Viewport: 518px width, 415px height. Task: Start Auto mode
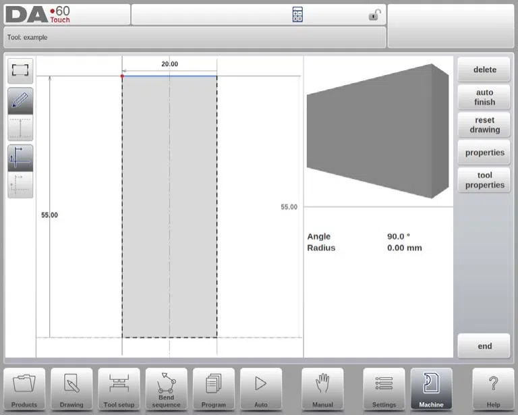pyautogui.click(x=261, y=389)
